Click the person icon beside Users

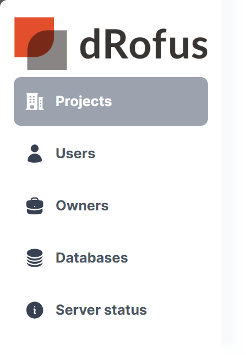coord(35,154)
